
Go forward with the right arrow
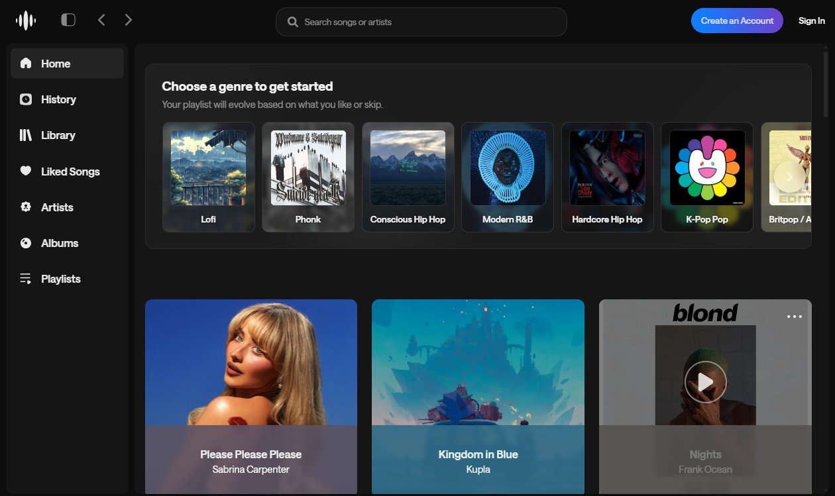(129, 20)
